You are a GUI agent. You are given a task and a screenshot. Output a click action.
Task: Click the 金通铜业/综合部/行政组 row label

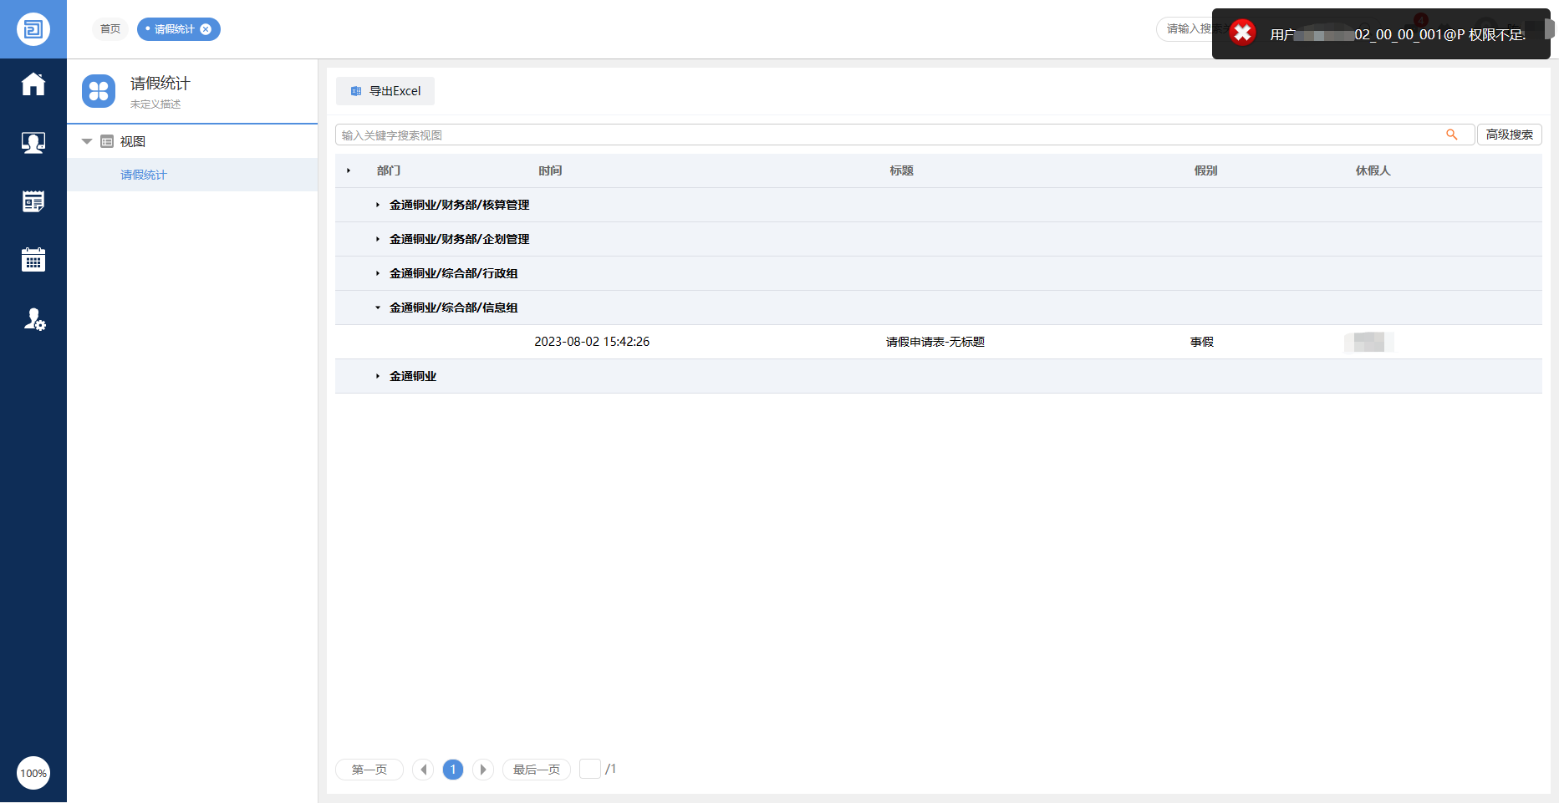pos(454,273)
